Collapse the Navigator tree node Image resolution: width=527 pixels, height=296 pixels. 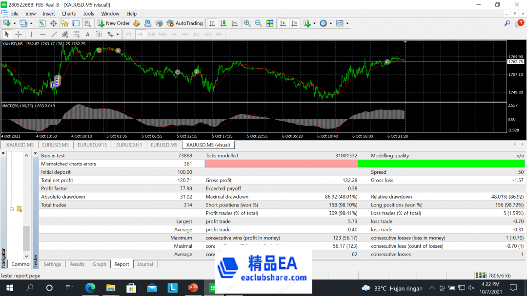click(11, 209)
